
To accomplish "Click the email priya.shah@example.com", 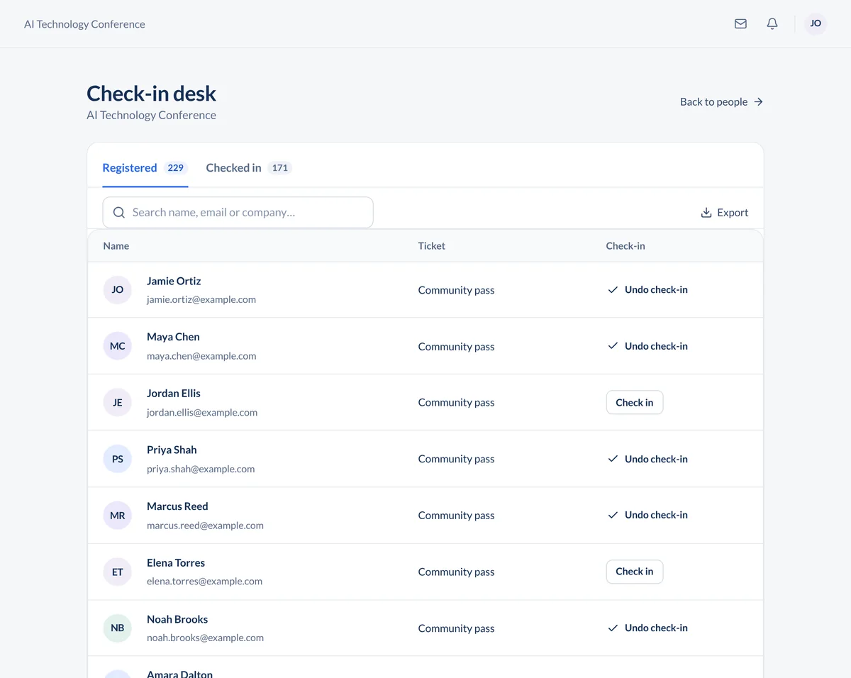I will click(x=201, y=469).
